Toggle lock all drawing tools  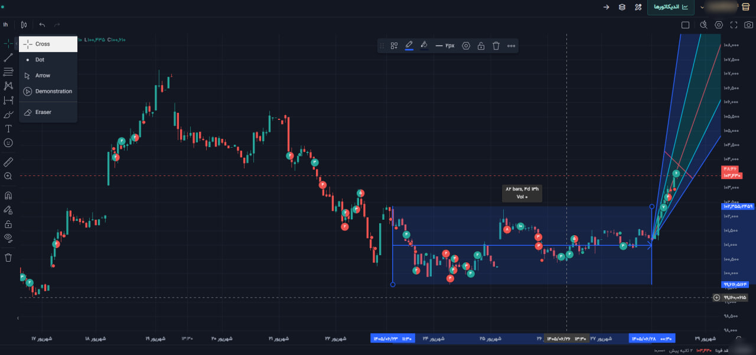click(x=8, y=224)
